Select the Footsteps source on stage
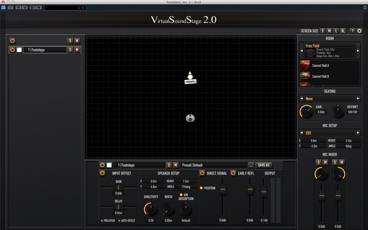The height and width of the screenshot is (230, 368). click(190, 77)
